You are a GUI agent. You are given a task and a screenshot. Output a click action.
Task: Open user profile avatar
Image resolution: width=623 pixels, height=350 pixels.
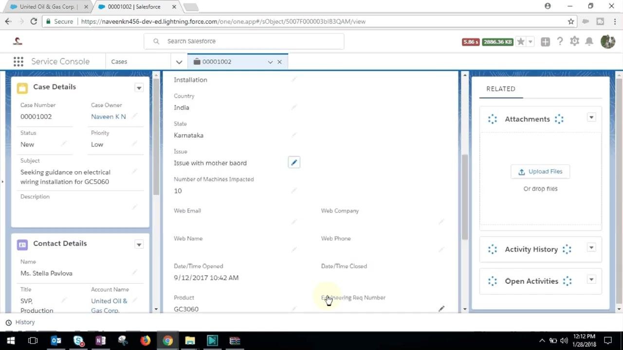tap(608, 41)
